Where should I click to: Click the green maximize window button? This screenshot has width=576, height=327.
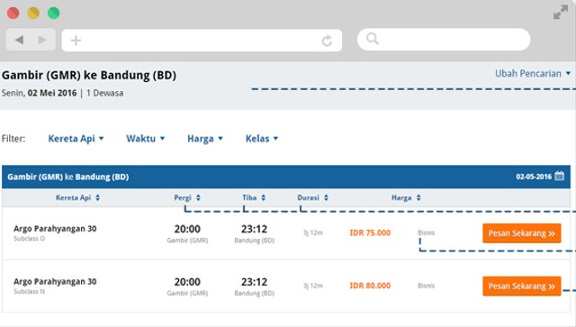pyautogui.click(x=54, y=13)
